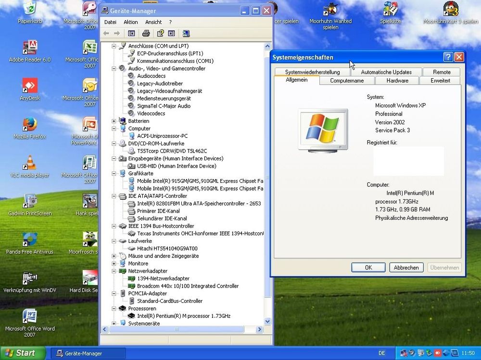Select the Verknüpfung mit WinDV icon
Image resolution: width=481 pixels, height=360 pixels.
30,282
